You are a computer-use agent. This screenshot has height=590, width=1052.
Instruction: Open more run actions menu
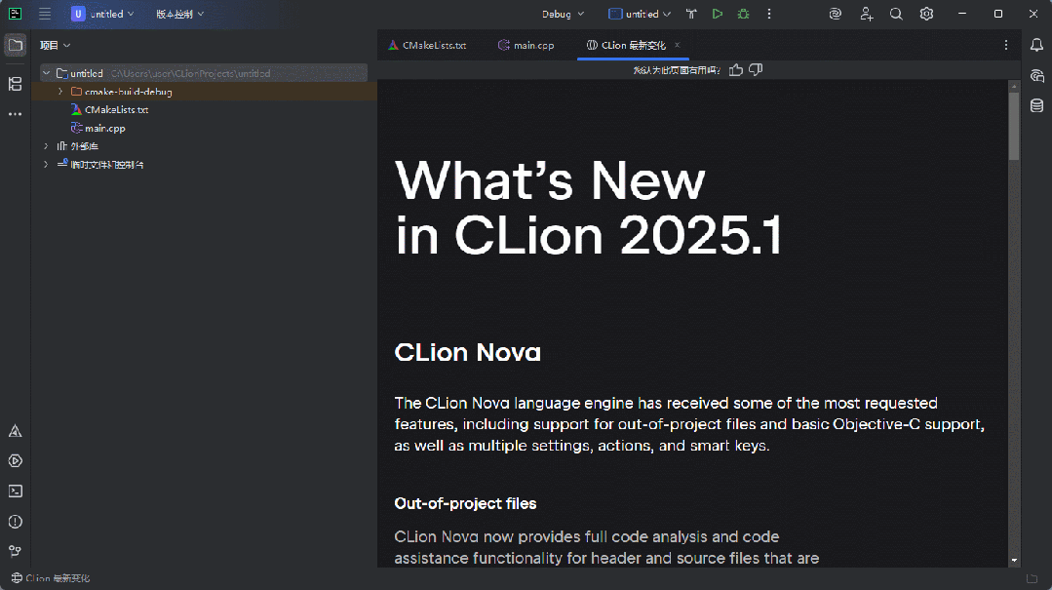tap(769, 14)
